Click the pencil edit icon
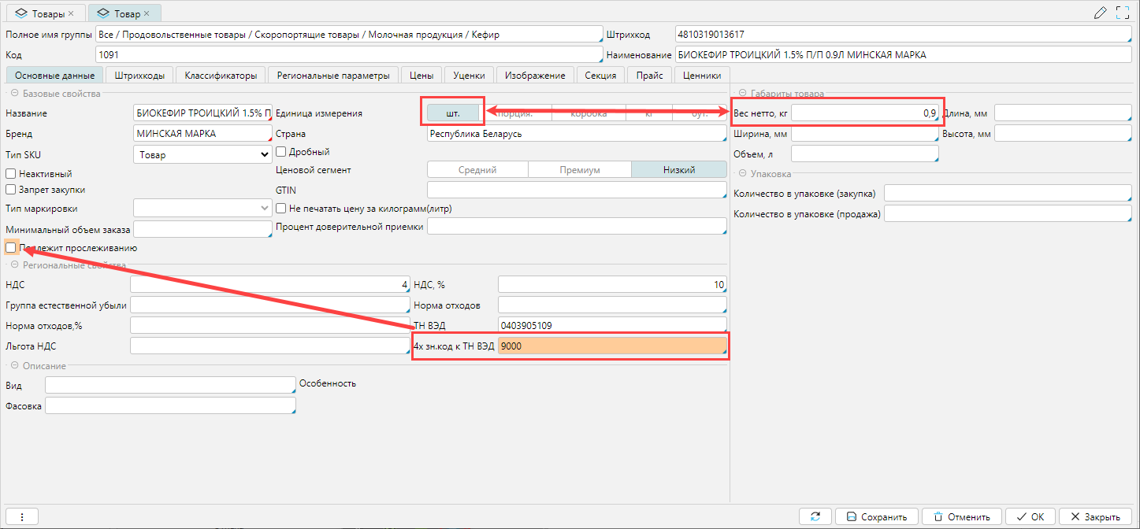The height and width of the screenshot is (529, 1140). coord(1101,13)
